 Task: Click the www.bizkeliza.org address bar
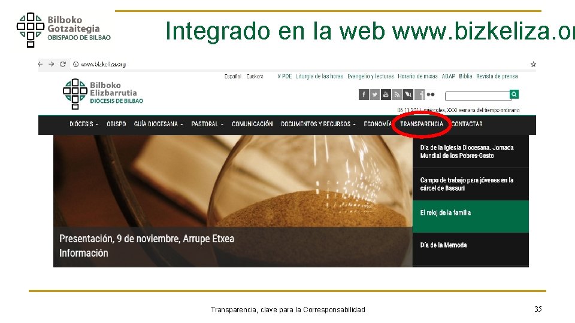pos(103,65)
